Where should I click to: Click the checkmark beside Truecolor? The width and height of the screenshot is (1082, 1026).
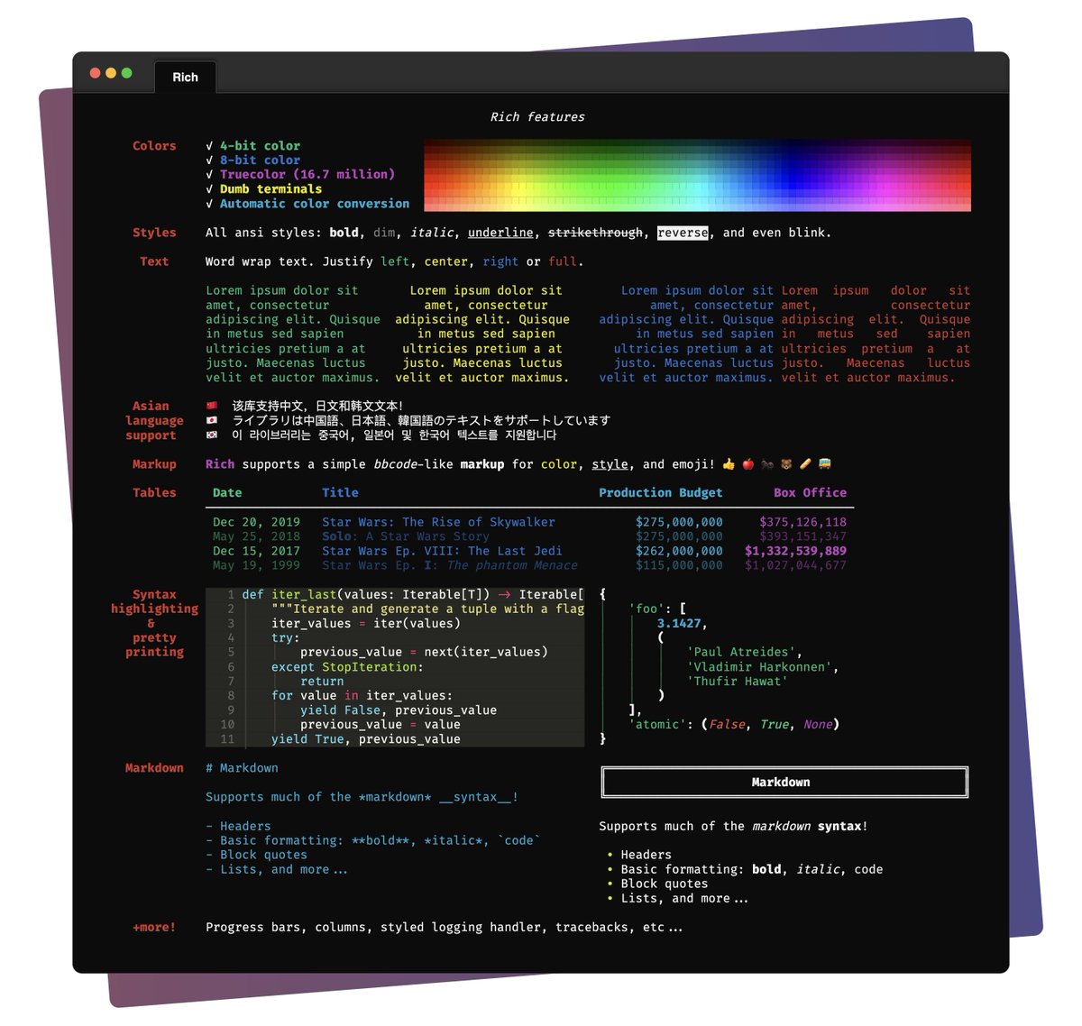coord(209,175)
